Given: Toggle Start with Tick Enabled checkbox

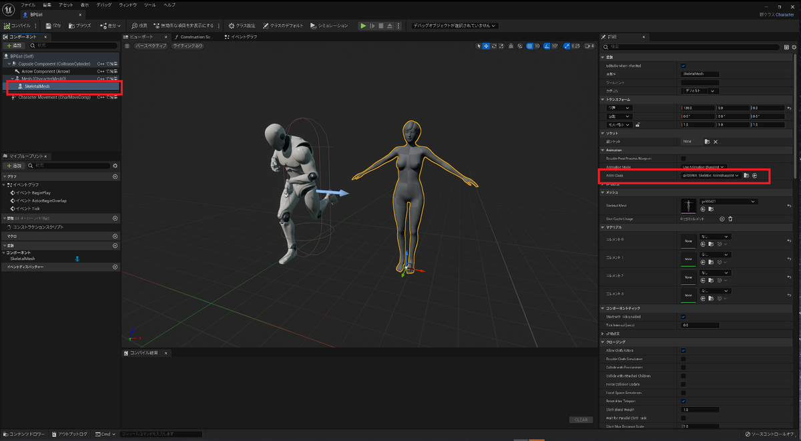Looking at the screenshot, I should (x=683, y=317).
